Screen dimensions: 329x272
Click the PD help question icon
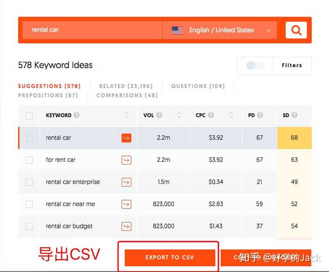[260, 115]
